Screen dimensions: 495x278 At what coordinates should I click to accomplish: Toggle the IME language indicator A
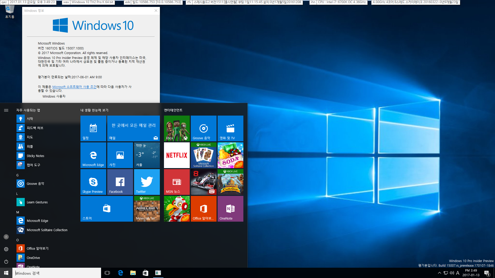[x=458, y=273]
